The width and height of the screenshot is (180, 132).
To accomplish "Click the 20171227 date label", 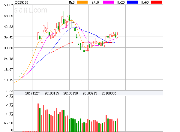I will click(32, 93).
